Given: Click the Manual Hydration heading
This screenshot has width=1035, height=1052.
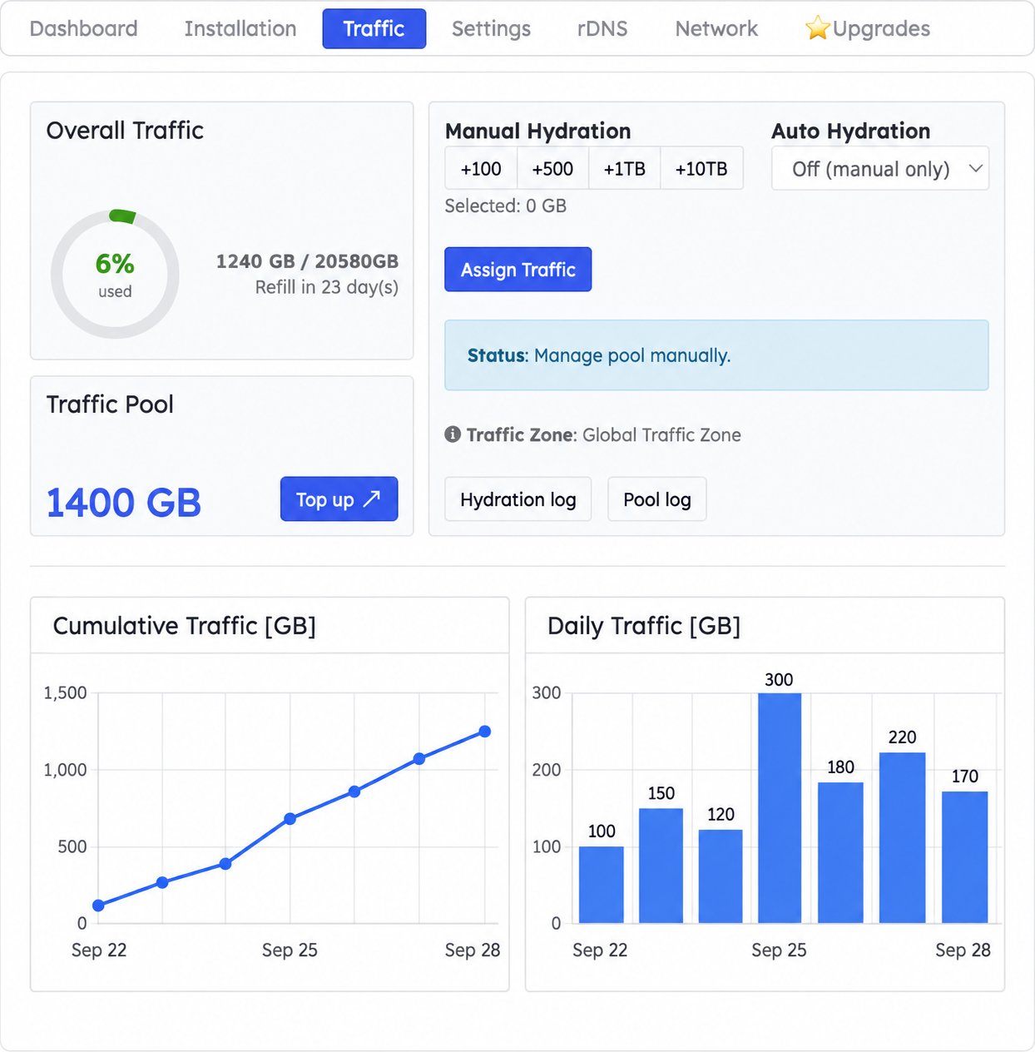Looking at the screenshot, I should point(538,131).
